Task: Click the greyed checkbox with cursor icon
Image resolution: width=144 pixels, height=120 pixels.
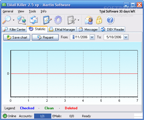Action: pyautogui.click(x=72, y=20)
